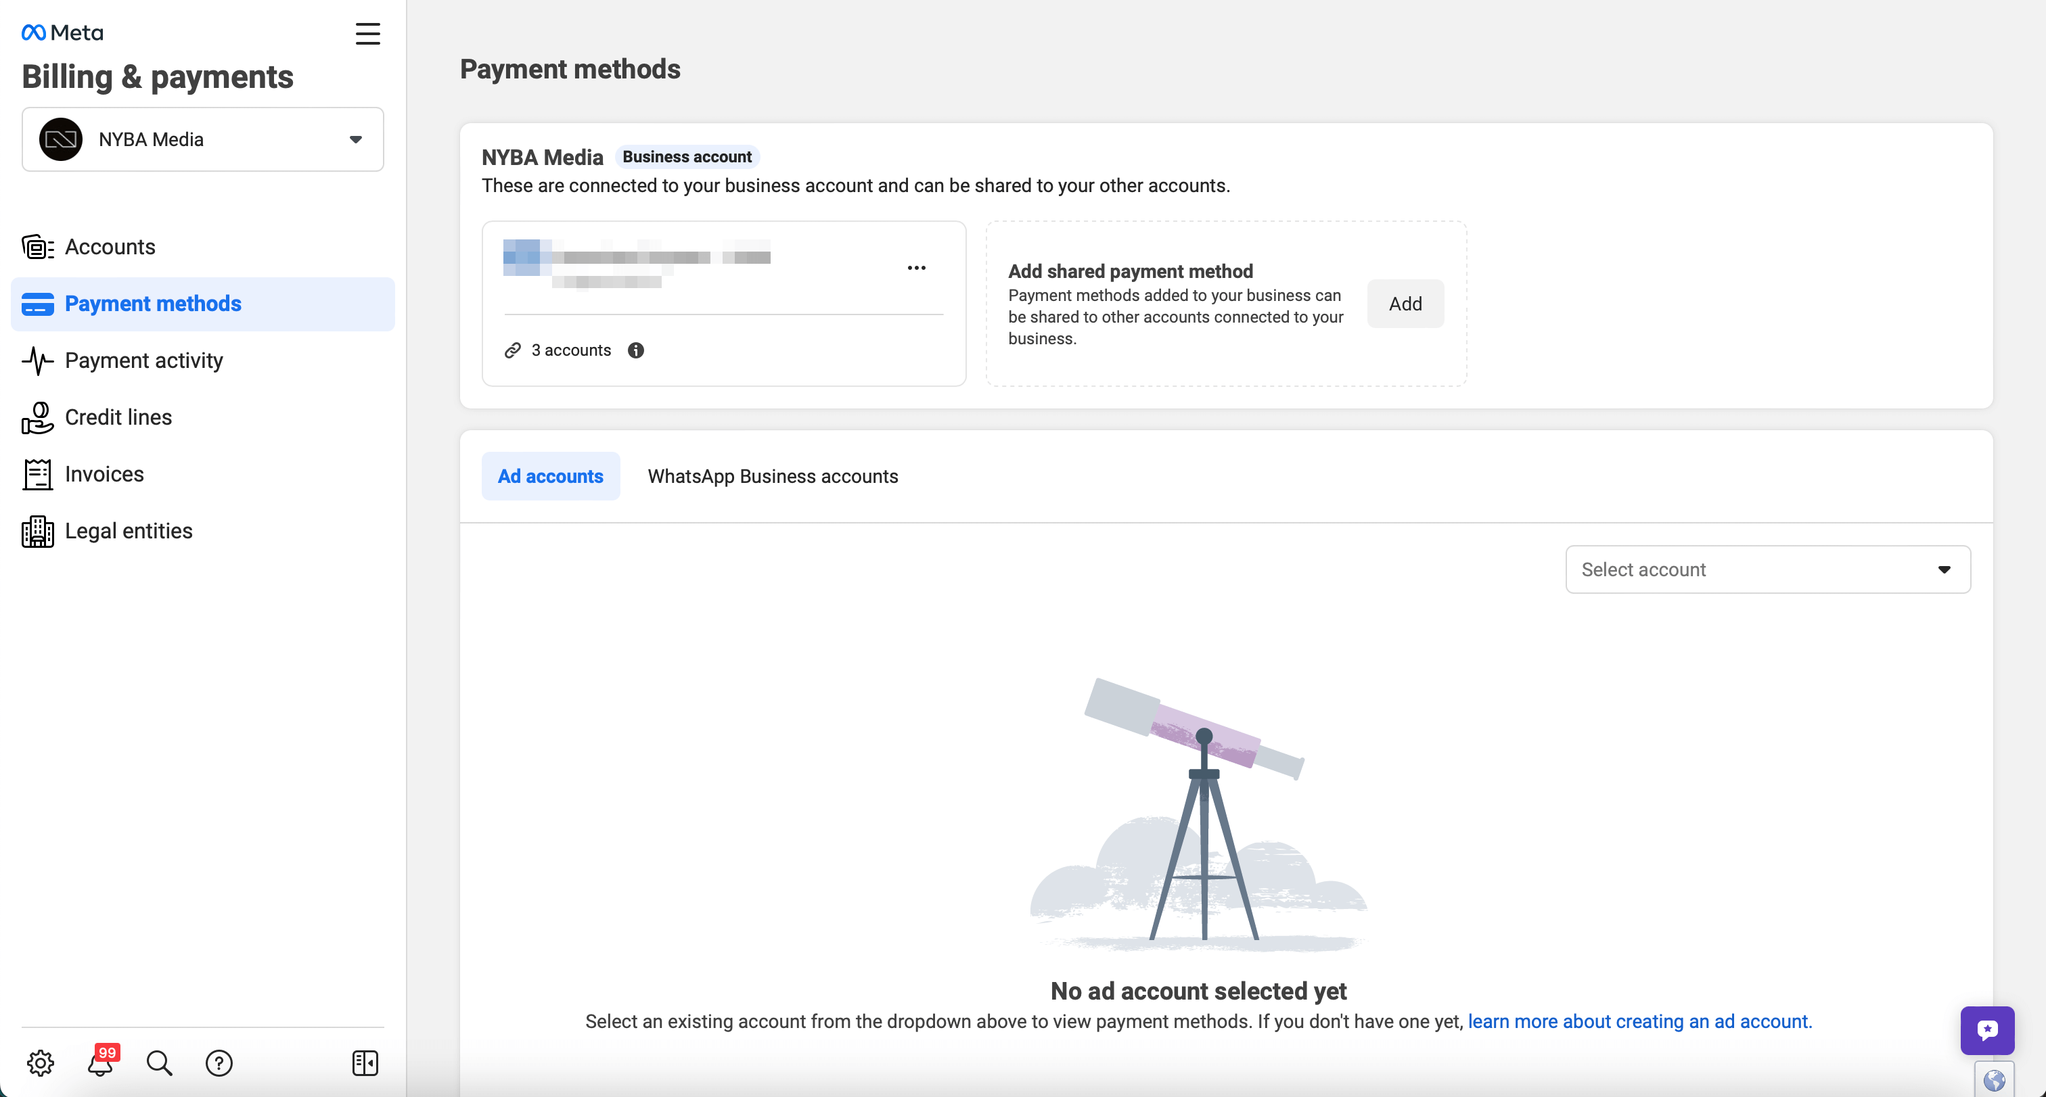2046x1097 pixels.
Task: Click the Invoices receipt icon
Action: [x=37, y=475]
